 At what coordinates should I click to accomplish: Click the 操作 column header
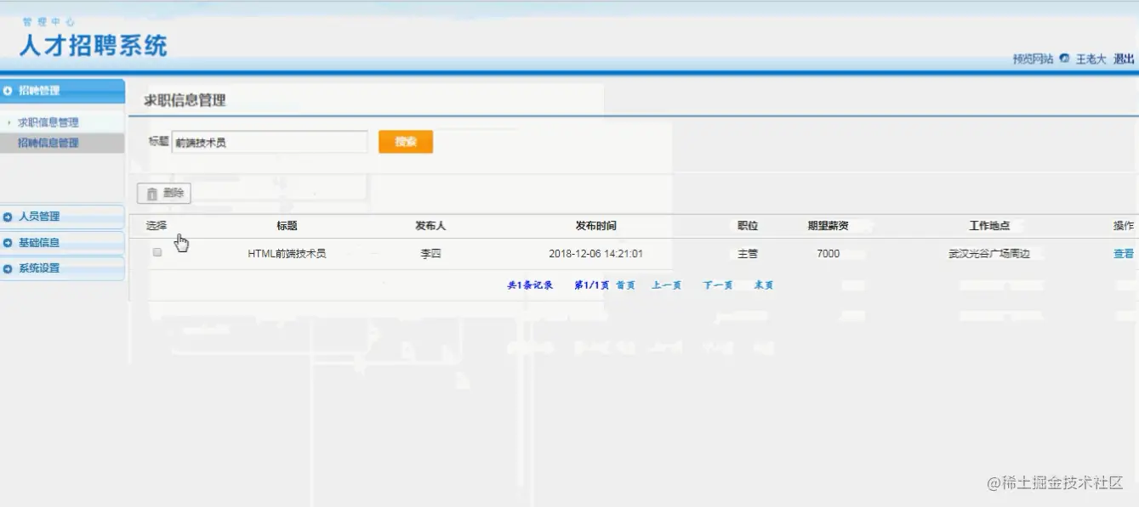pyautogui.click(x=1124, y=226)
